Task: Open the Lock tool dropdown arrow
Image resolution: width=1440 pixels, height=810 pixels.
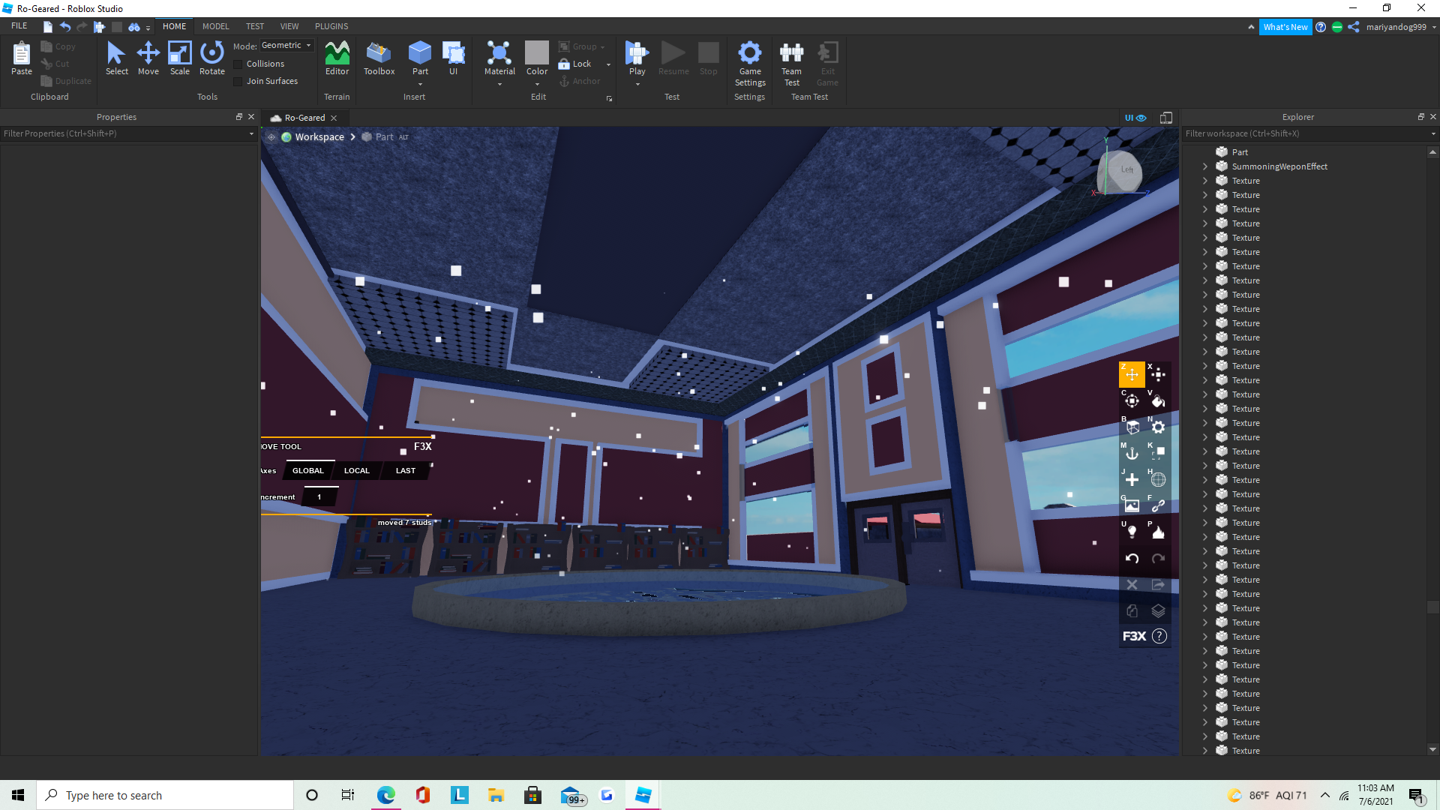Action: point(608,64)
